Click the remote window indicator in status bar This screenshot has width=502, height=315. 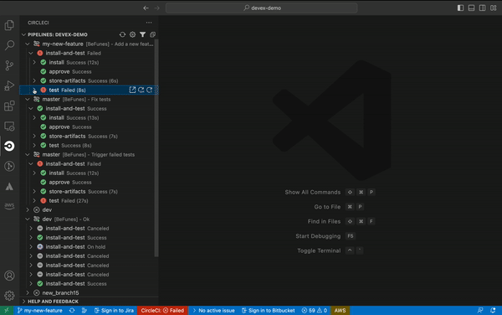7,310
